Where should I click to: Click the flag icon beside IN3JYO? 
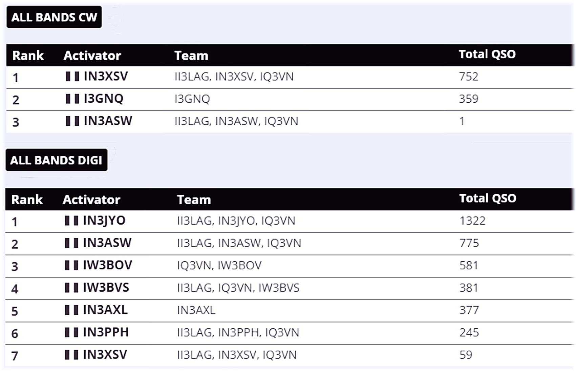pyautogui.click(x=72, y=221)
